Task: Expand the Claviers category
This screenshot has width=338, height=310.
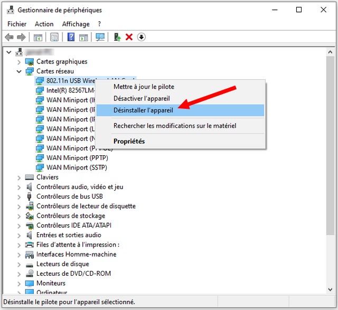Action: coord(19,177)
